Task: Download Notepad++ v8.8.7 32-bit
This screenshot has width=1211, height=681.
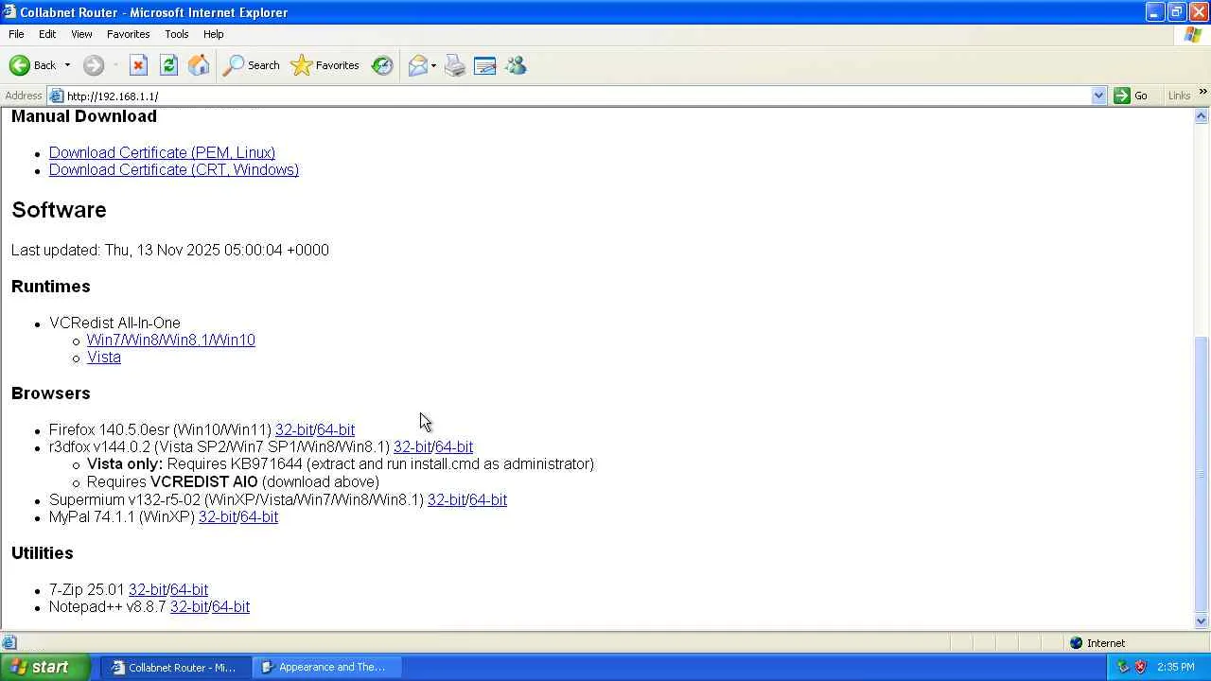Action: 189,606
